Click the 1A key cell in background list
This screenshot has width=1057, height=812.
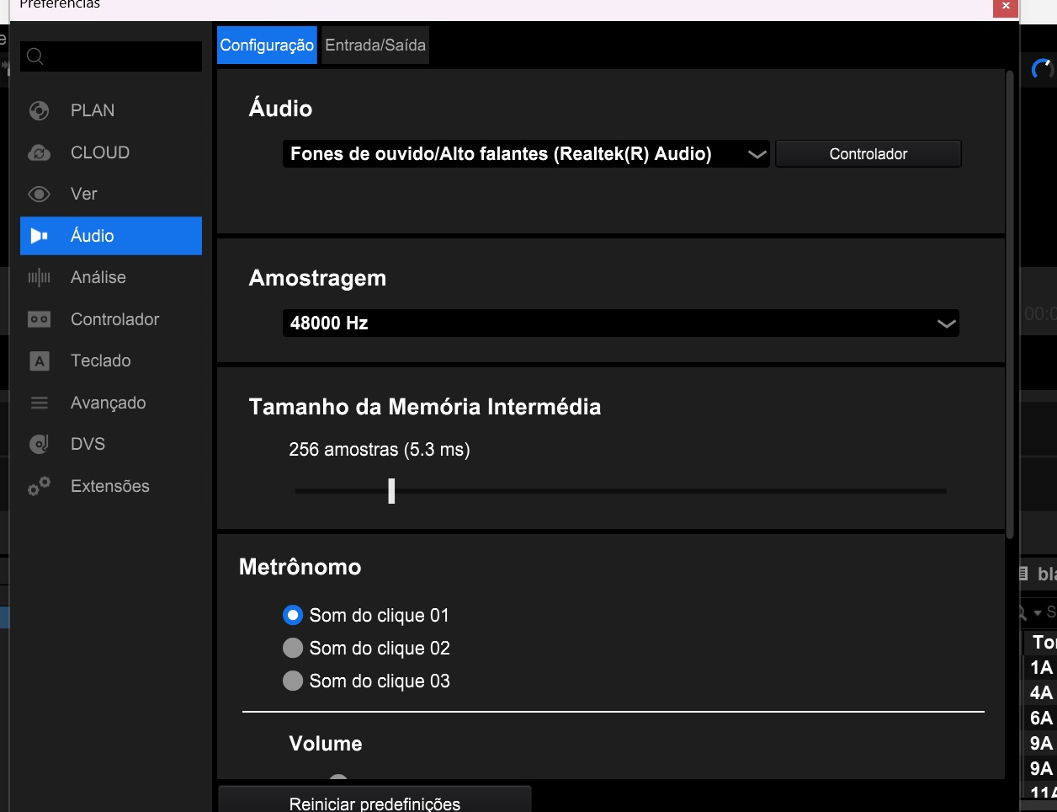point(1041,668)
